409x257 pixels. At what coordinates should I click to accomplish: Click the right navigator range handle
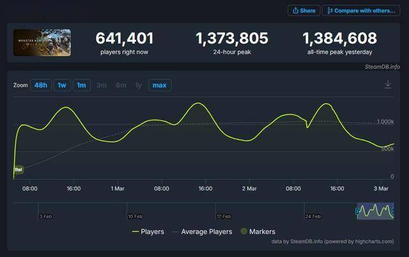pos(393,211)
